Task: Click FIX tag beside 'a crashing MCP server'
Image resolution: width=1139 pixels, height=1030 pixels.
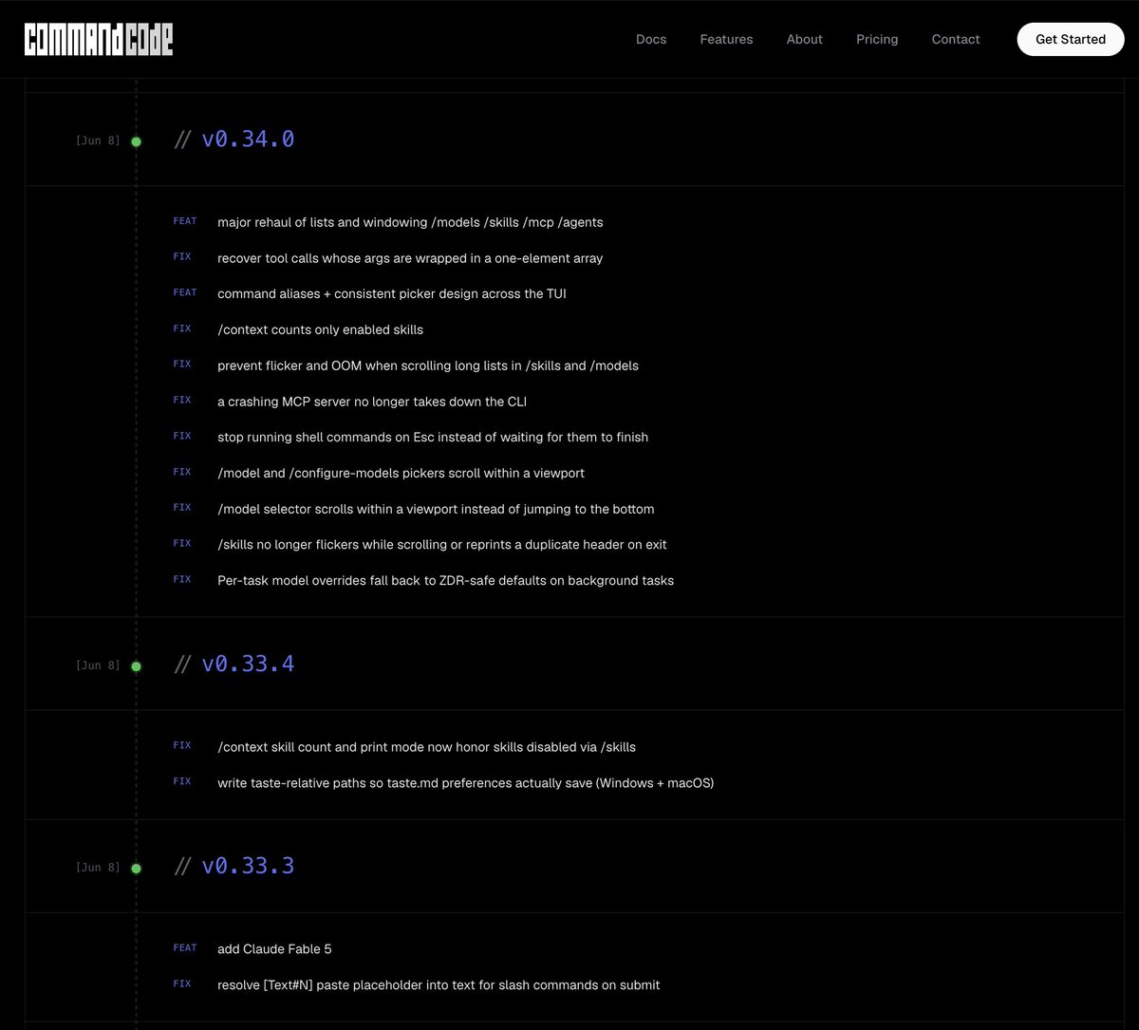Action: click(182, 400)
